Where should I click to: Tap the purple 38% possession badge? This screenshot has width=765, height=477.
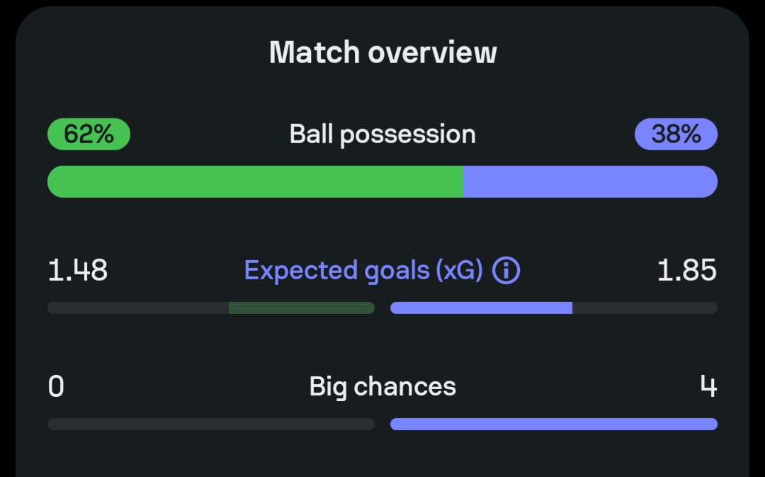coord(676,134)
